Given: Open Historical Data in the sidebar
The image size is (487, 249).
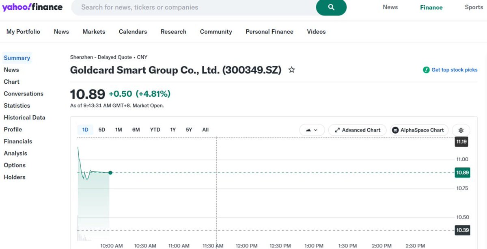Looking at the screenshot, I should click(24, 117).
